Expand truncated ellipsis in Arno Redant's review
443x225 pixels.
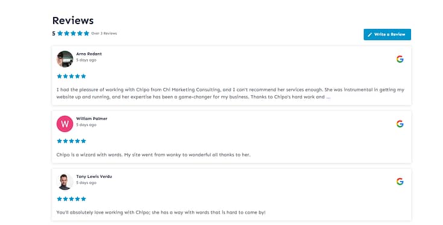pos(328,97)
